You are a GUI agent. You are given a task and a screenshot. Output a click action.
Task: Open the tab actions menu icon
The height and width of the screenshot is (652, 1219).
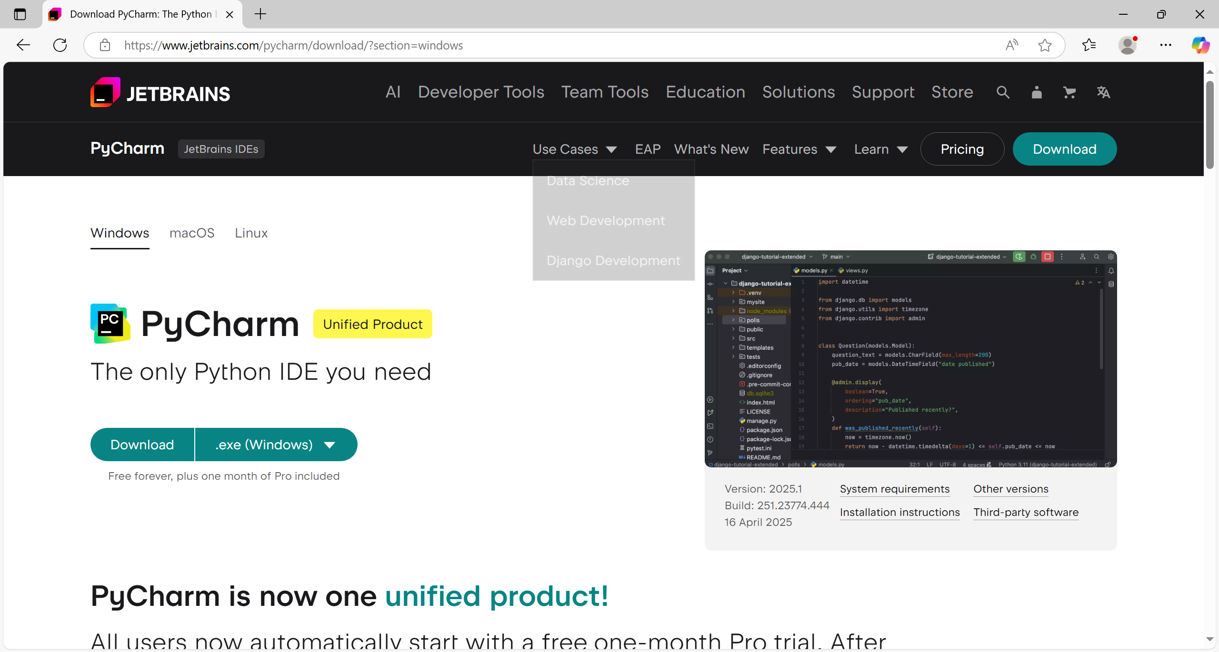tap(20, 14)
